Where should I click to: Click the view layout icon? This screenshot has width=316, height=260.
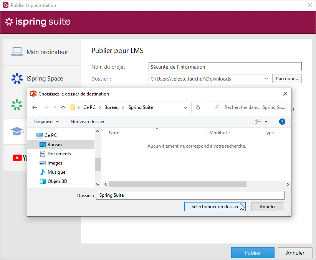click(x=258, y=122)
